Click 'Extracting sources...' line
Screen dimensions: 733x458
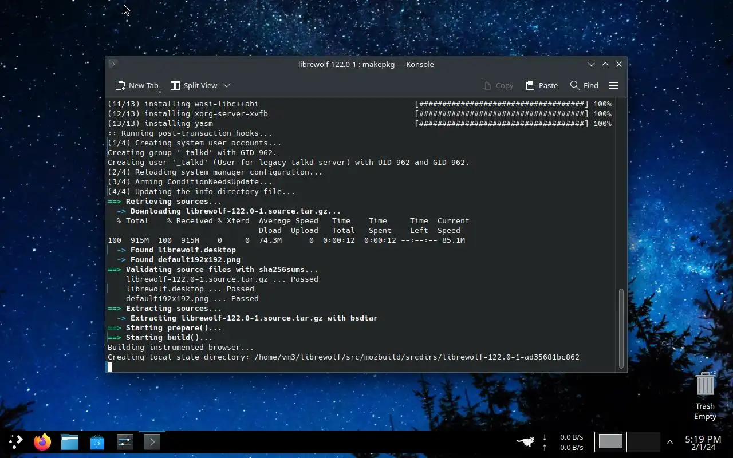coord(164,309)
